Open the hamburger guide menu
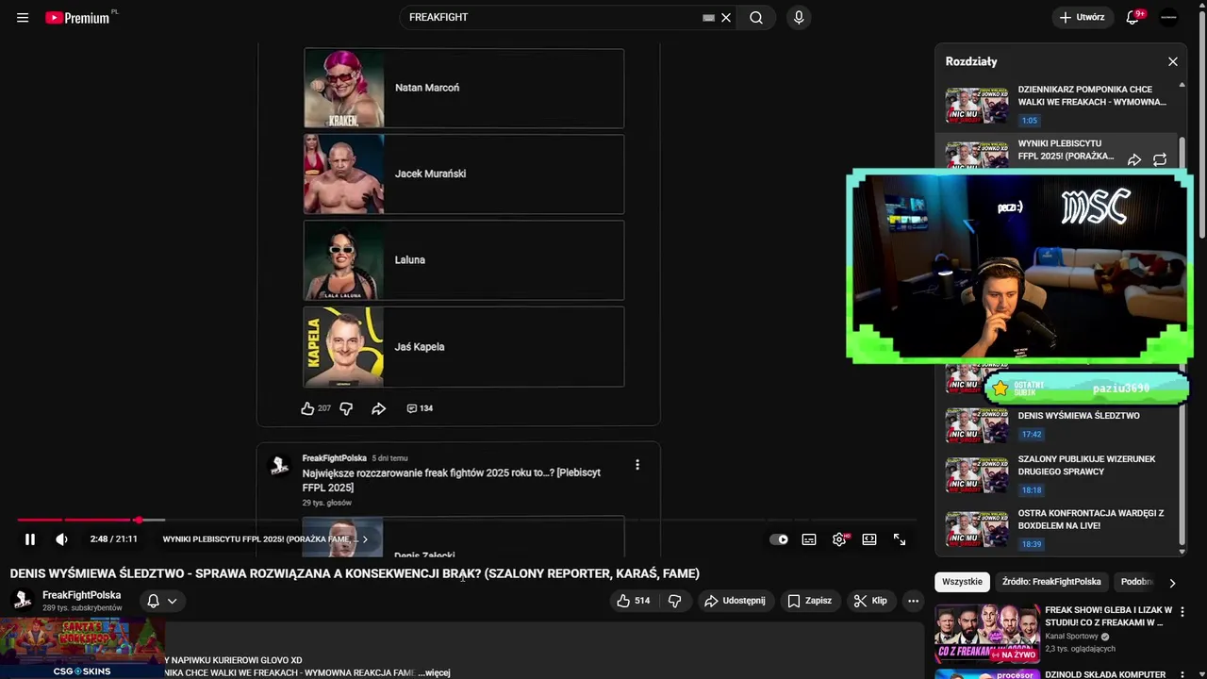Viewport: 1207px width, 679px height. coord(23,17)
